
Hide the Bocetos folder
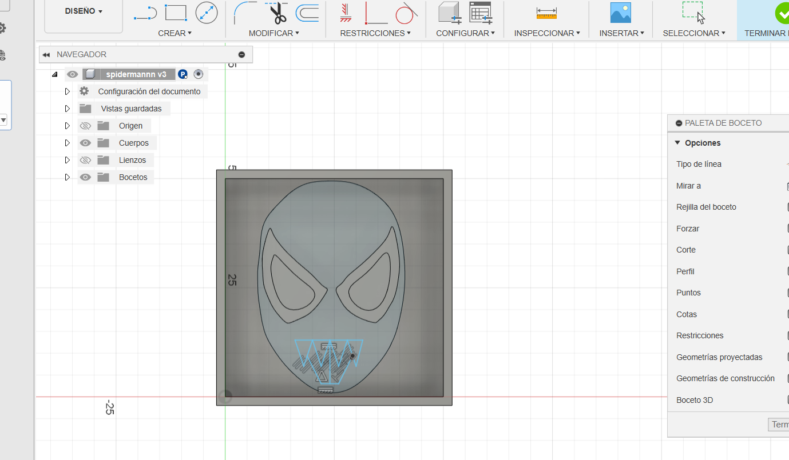coord(85,177)
